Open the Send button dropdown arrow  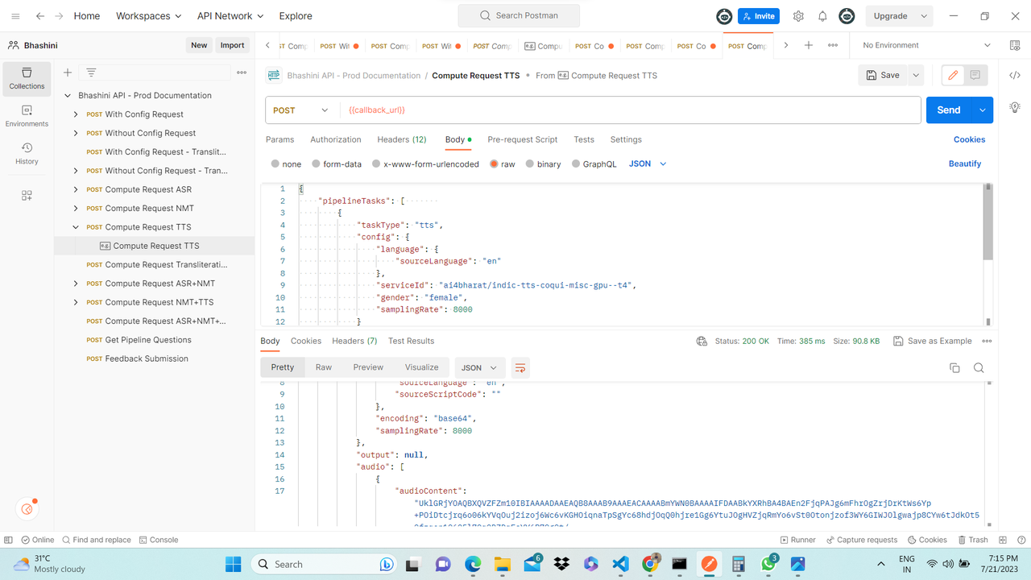(983, 110)
